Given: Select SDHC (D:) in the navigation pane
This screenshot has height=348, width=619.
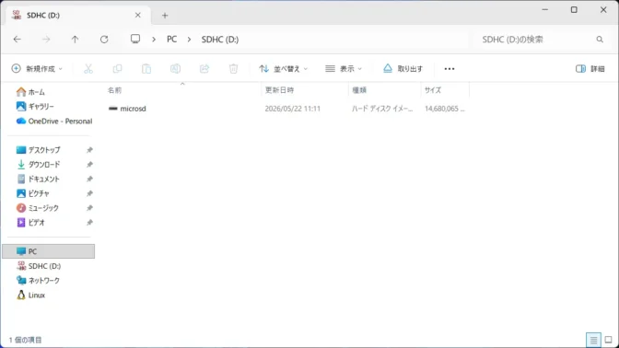Looking at the screenshot, I should coord(44,266).
